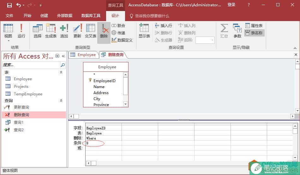Screen dimensions: 300x175
Task: Select the 设计 ribbon tab
Action: (x=115, y=16)
